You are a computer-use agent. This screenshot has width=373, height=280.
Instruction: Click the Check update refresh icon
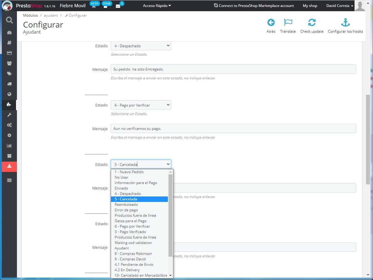point(312,23)
